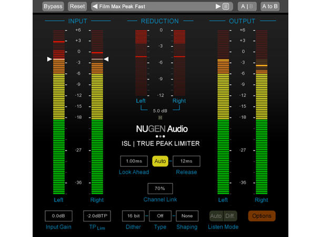The width and height of the screenshot is (321, 237).
Task: Click the ISL | TRUE PEAK LIMITER title
Action: pyautogui.click(x=160, y=144)
